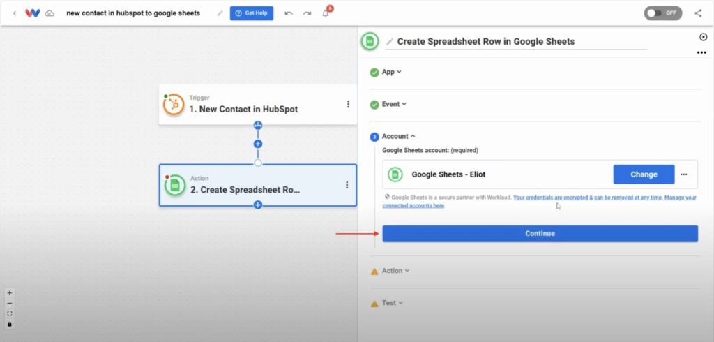714x342 pixels.
Task: Redo the last change
Action: click(x=307, y=13)
